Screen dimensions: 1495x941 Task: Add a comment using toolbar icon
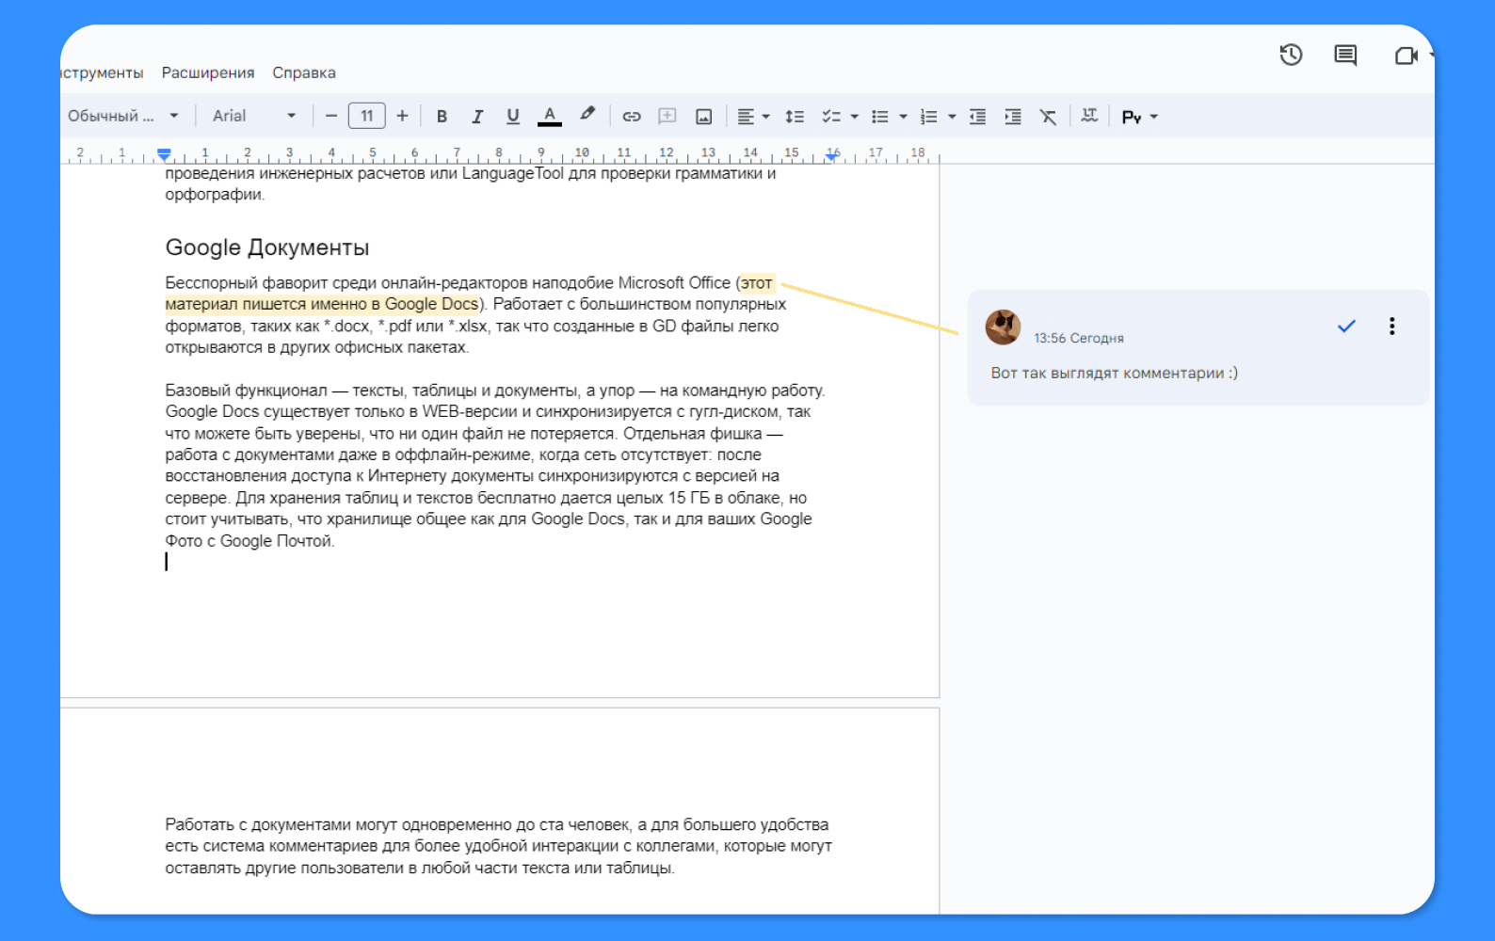tap(667, 117)
